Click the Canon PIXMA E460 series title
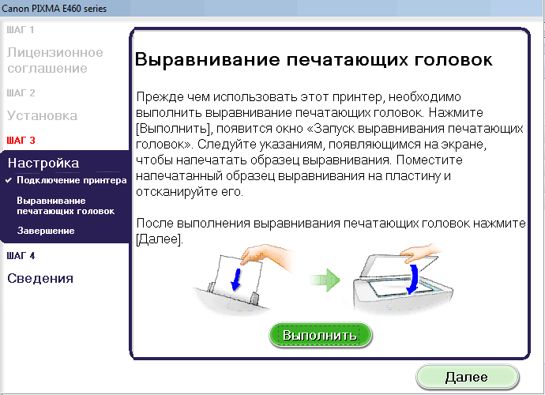 54,9
